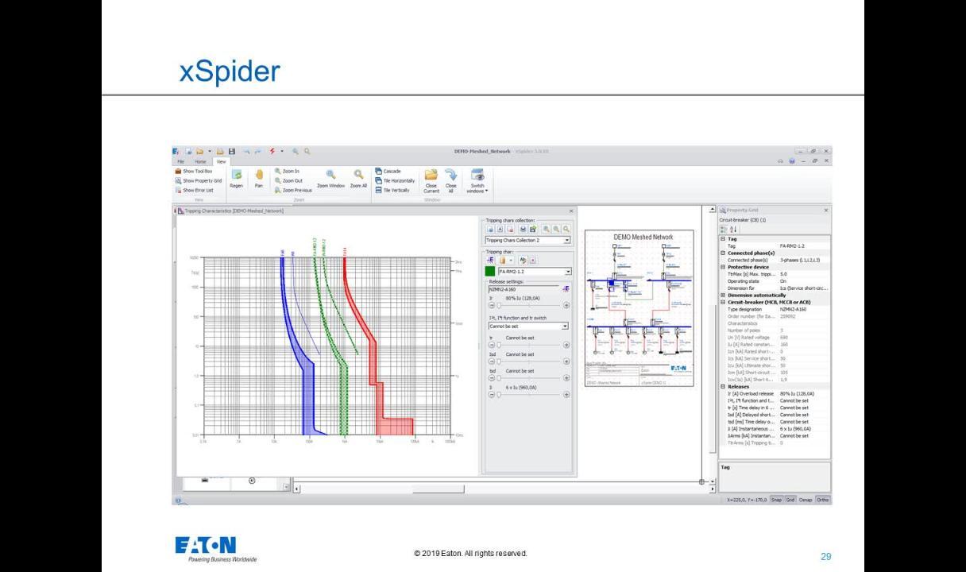Click the Regen icon in the ribbon

tap(237, 175)
